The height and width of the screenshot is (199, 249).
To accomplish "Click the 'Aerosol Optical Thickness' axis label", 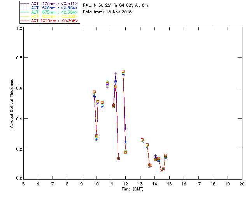I will click(x=12, y=103).
